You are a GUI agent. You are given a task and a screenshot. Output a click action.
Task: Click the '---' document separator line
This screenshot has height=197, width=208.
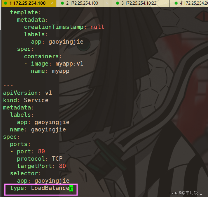pos(8,85)
